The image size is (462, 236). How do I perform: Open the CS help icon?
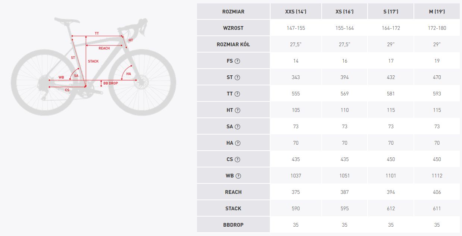(x=237, y=159)
